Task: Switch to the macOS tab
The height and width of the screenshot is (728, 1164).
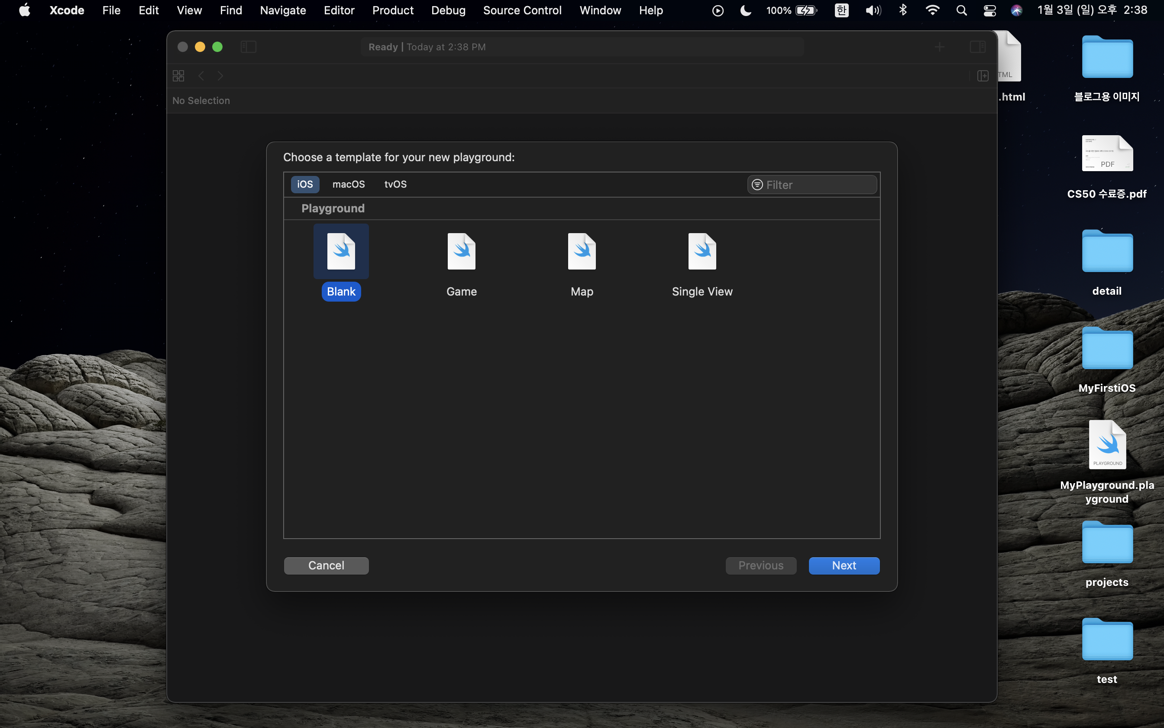Action: [x=348, y=185]
